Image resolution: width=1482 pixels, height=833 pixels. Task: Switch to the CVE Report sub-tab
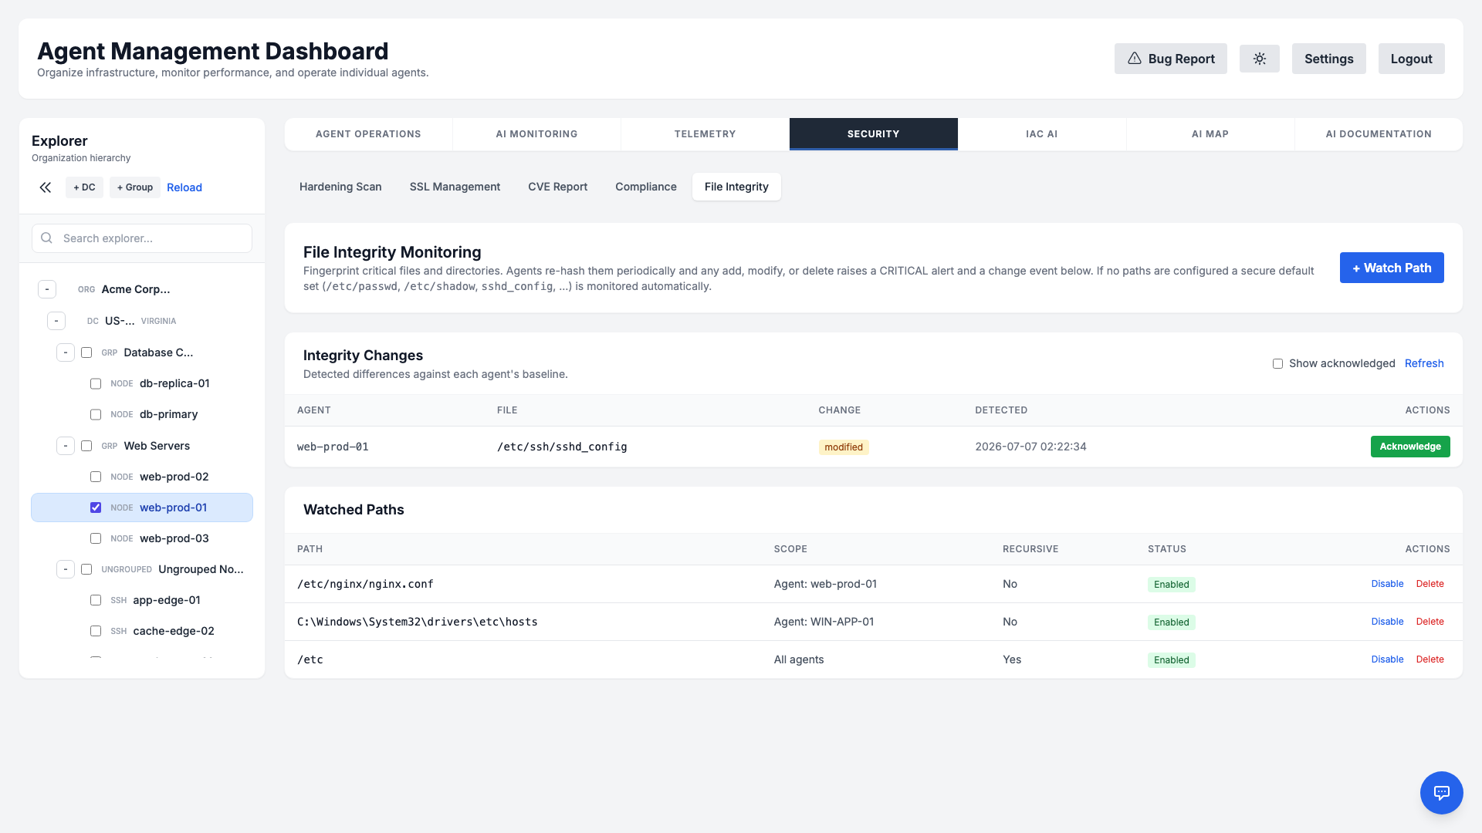tap(557, 187)
